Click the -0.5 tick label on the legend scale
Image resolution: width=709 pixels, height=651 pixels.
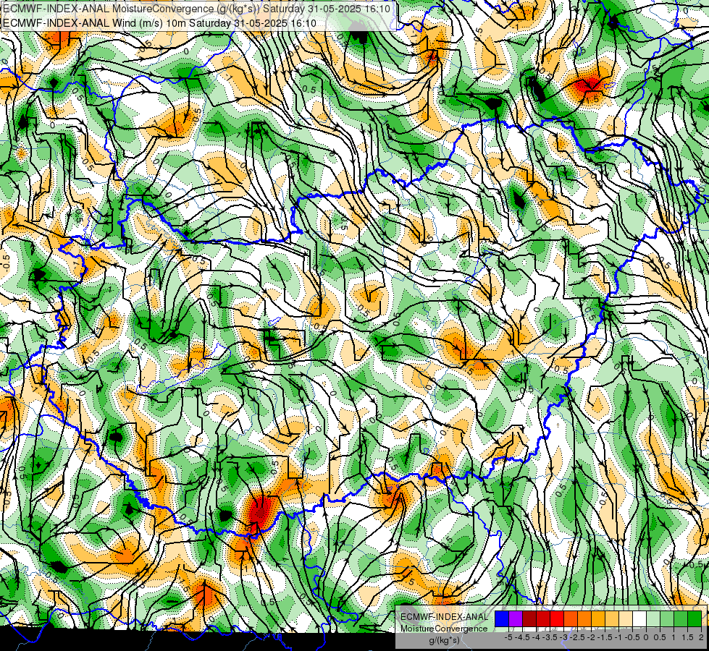point(632,637)
